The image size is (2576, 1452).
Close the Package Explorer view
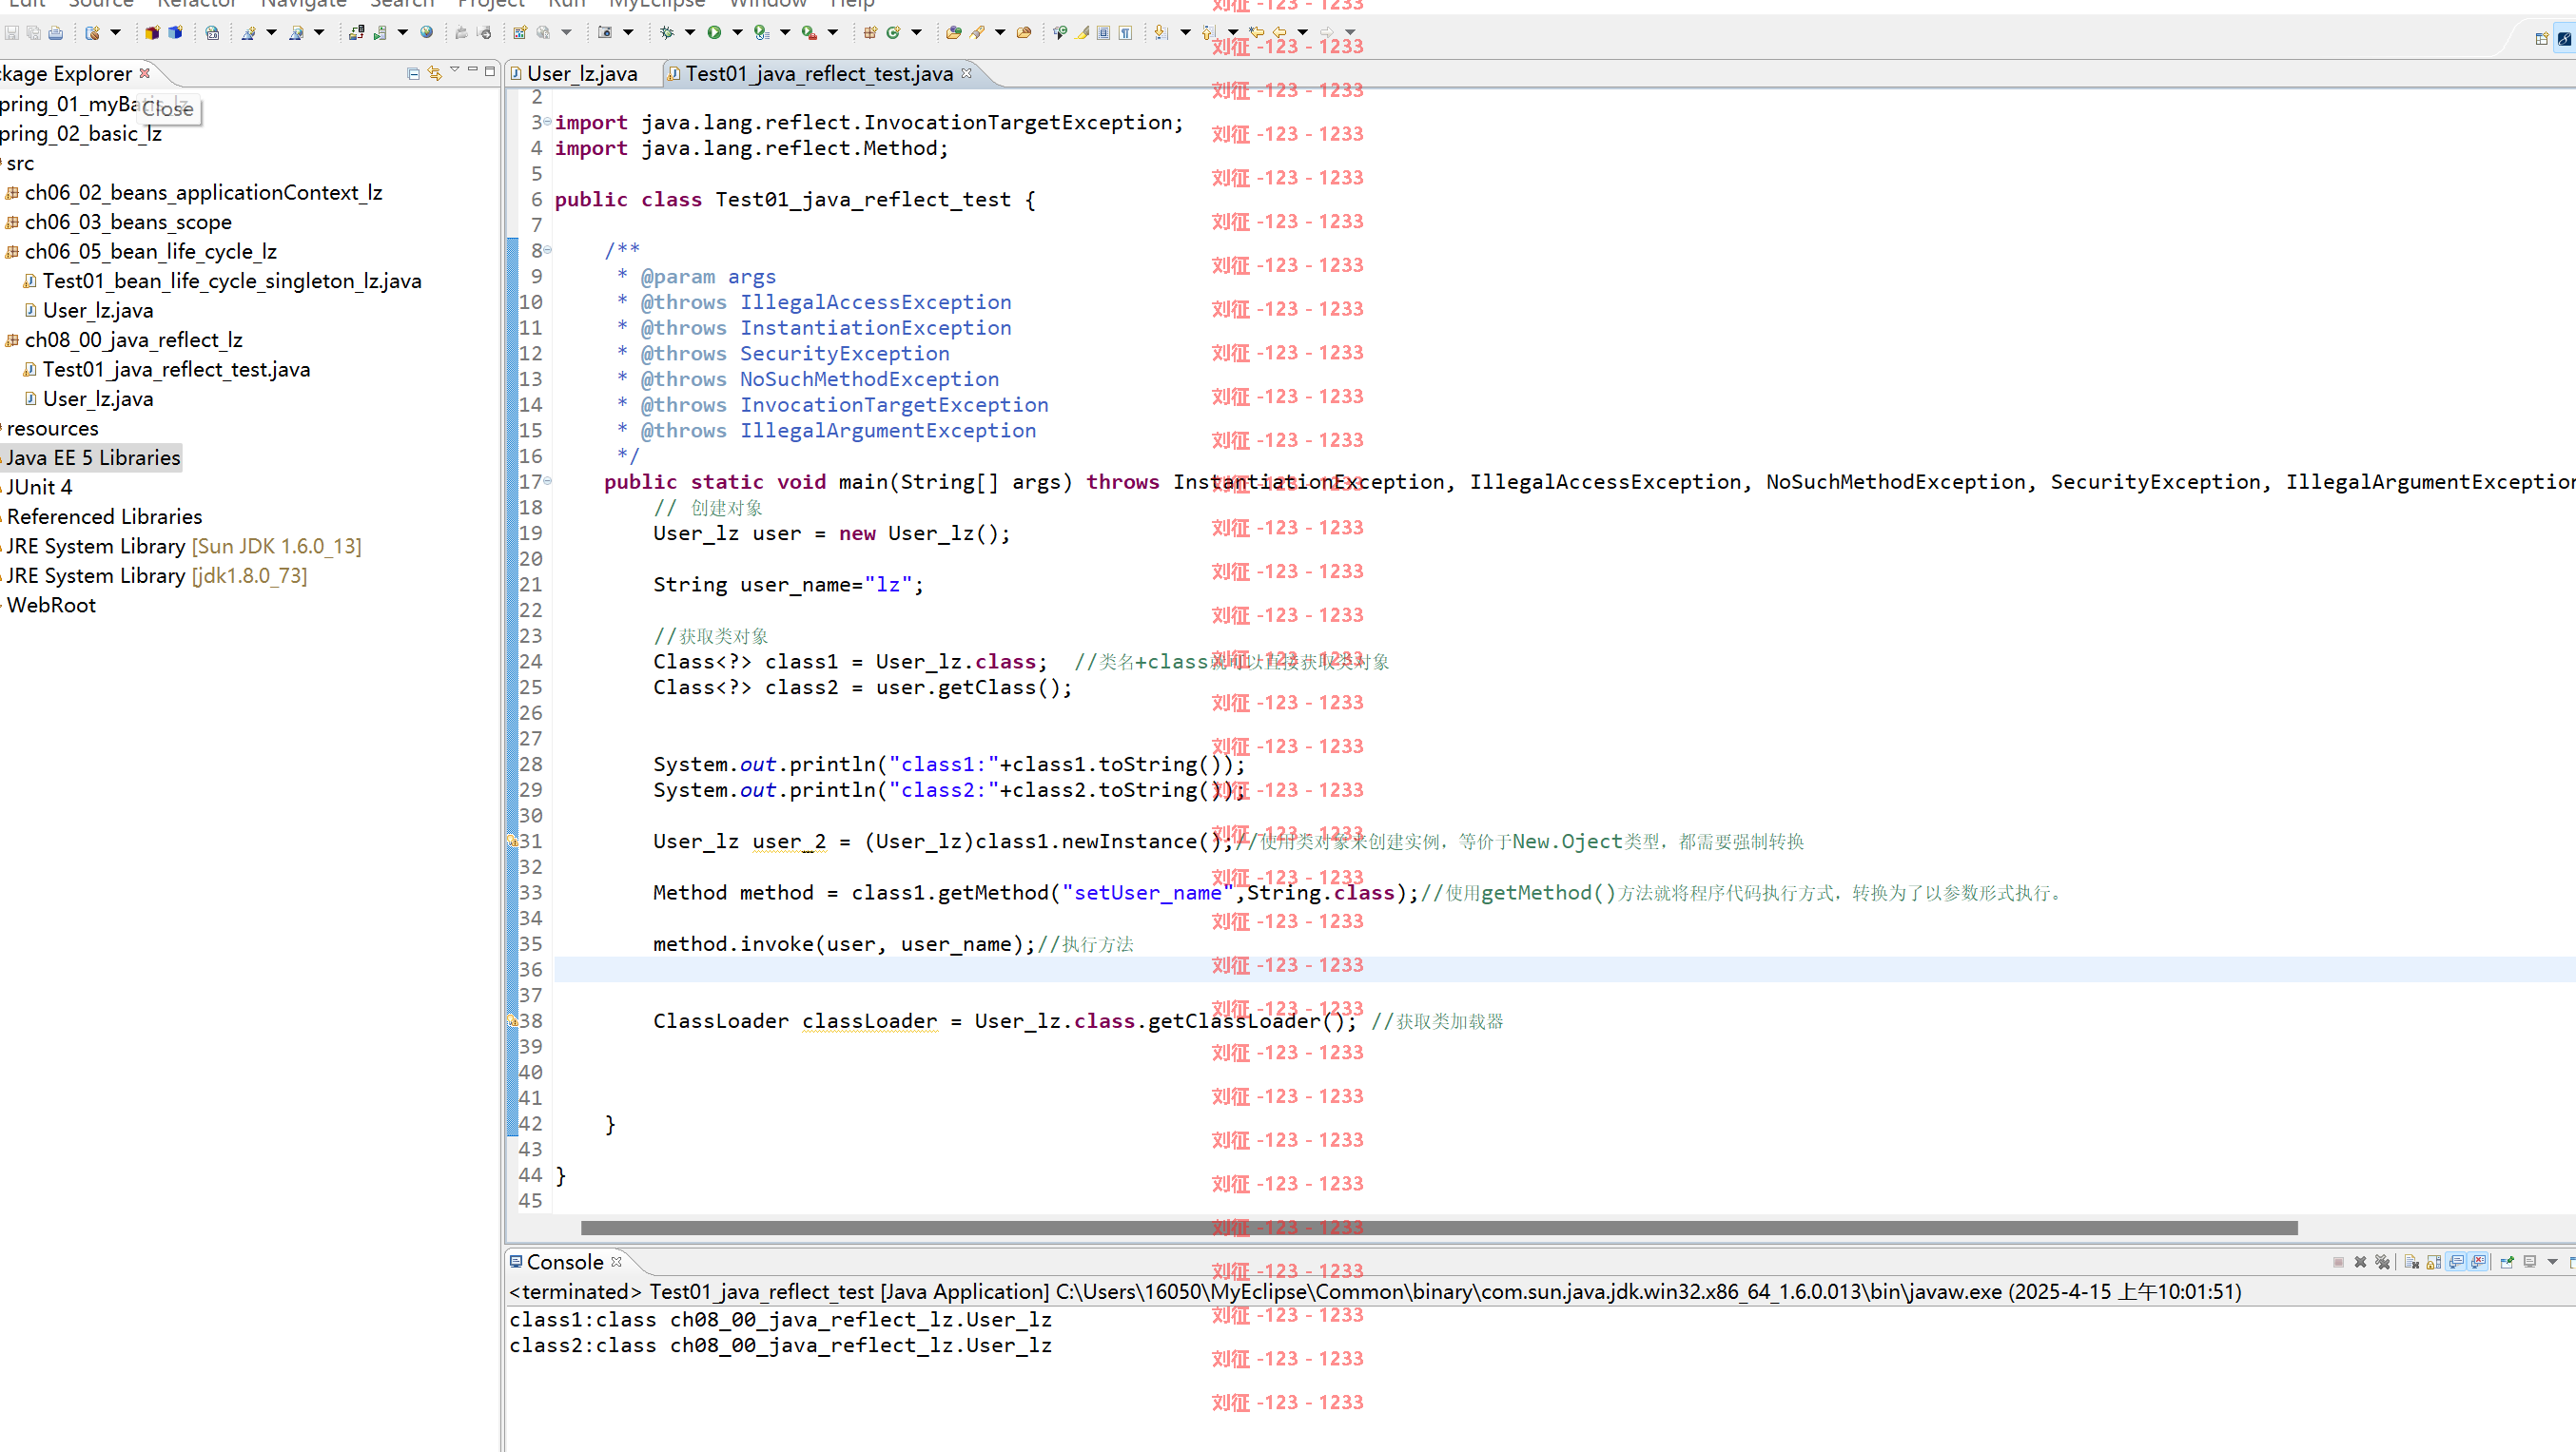(x=144, y=72)
